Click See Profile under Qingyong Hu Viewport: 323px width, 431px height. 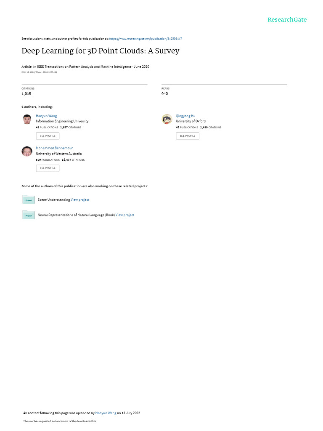pyautogui.click(x=188, y=136)
